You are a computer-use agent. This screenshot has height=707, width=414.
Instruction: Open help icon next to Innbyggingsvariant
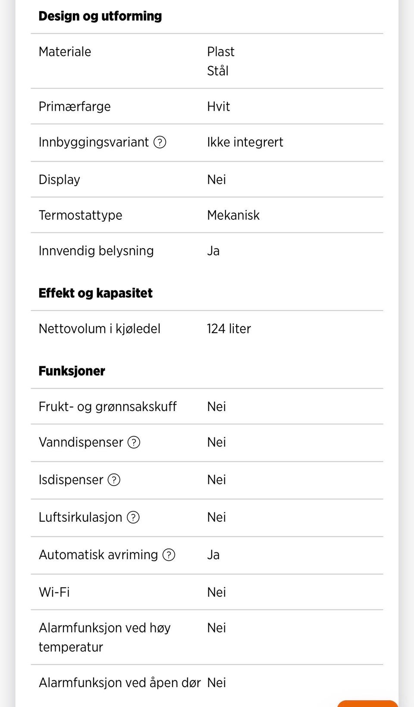click(160, 142)
